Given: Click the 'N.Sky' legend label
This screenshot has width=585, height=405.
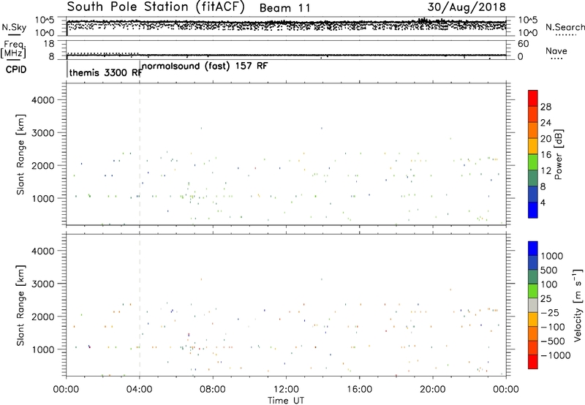Looking at the screenshot, I should (14, 27).
